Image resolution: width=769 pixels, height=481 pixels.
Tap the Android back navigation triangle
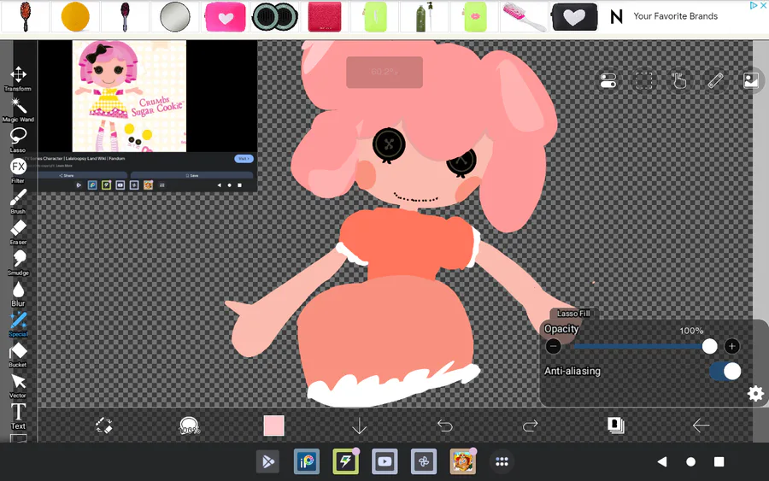tap(662, 461)
